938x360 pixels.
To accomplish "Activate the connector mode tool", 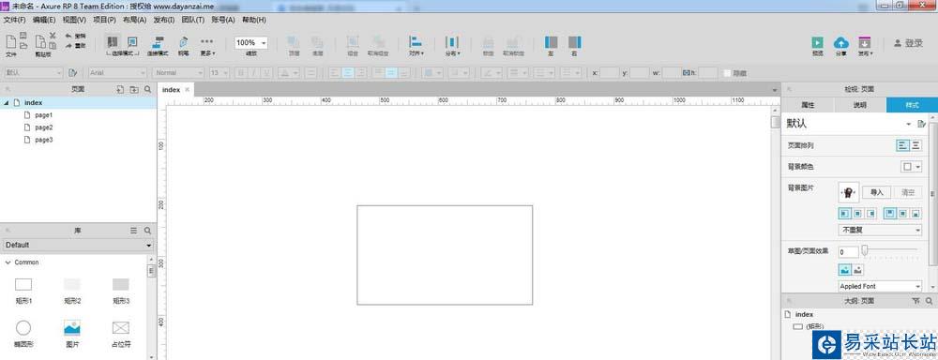I will (x=158, y=42).
